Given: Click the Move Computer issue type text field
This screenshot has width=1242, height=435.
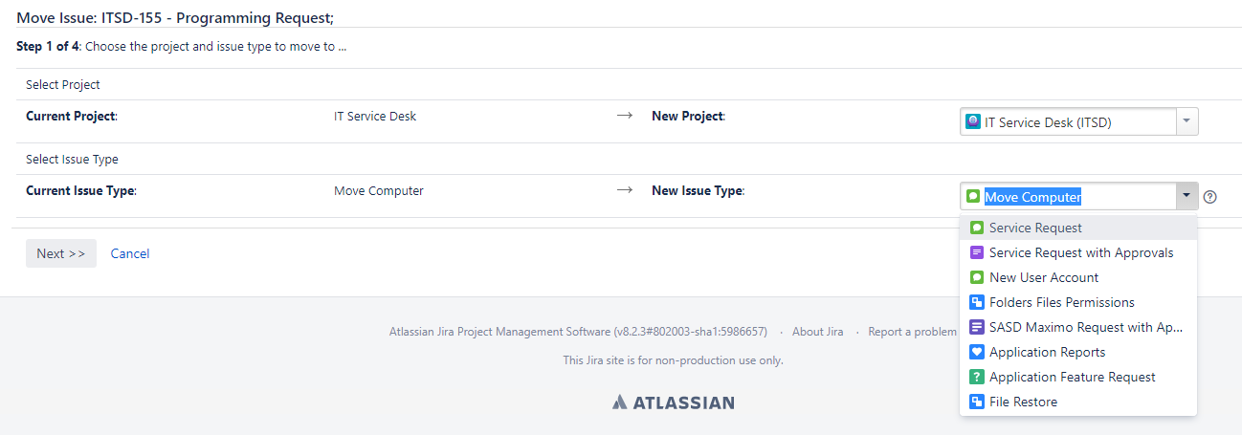Looking at the screenshot, I should pos(1068,196).
